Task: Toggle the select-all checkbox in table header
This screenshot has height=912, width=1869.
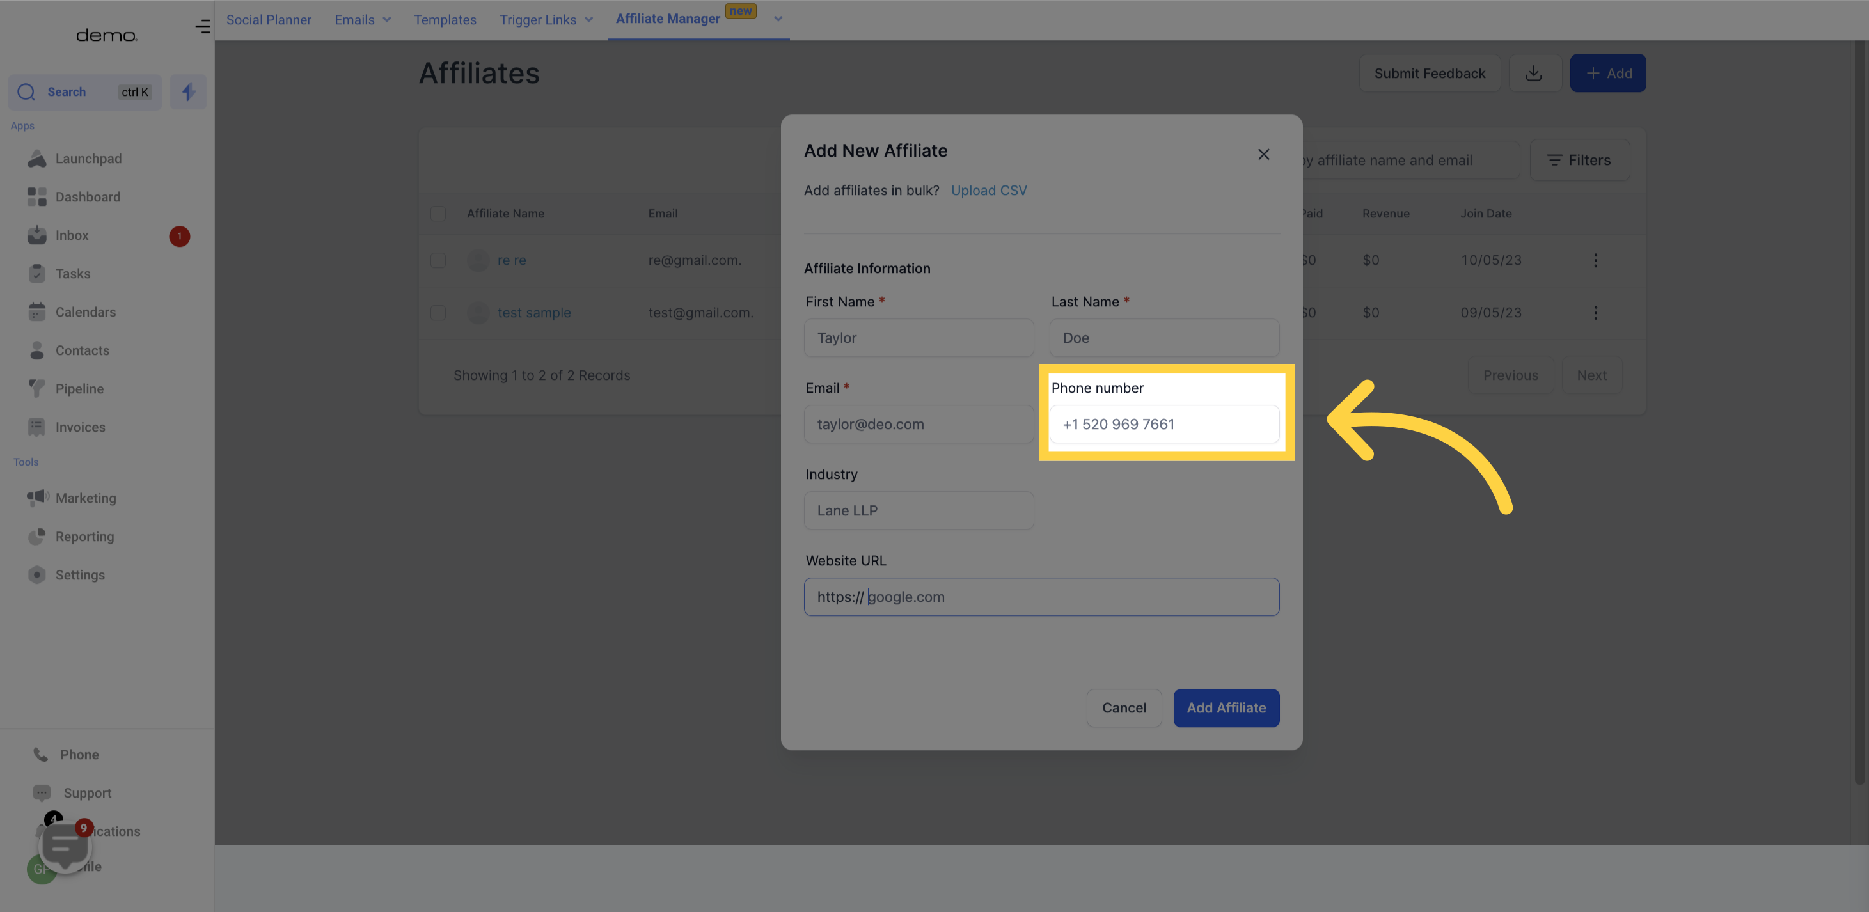Action: point(438,214)
